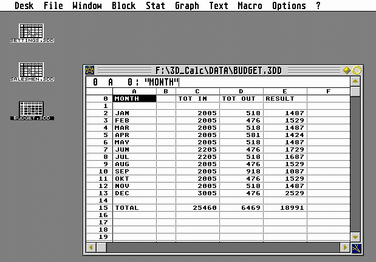Open the SETTINGS.3DD desktop icon
Image resolution: width=376 pixels, height=262 pixels.
coord(32,32)
